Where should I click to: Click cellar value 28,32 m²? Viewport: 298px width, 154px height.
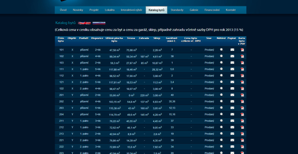[x=157, y=69]
